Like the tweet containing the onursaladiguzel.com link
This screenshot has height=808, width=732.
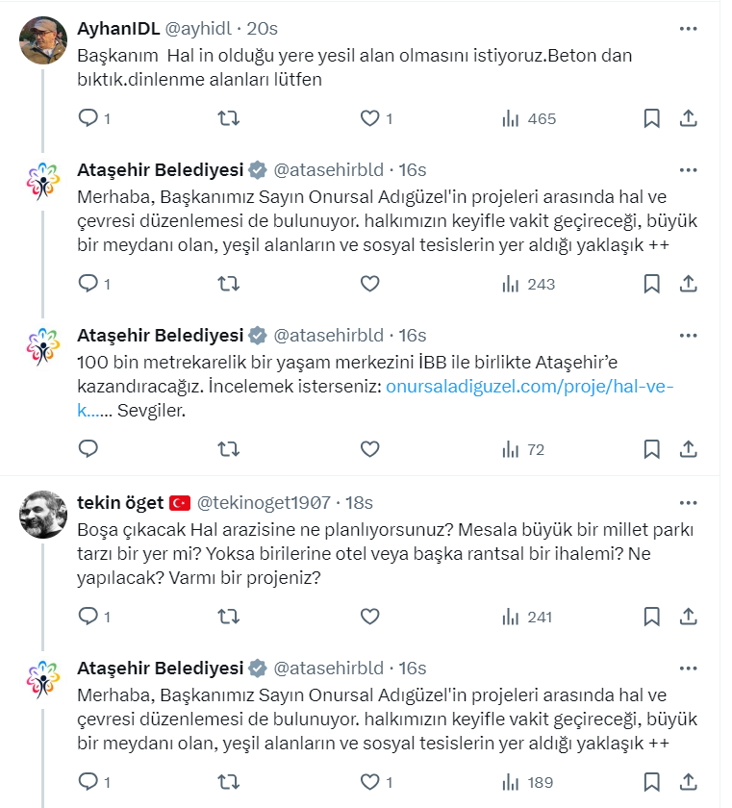pos(369,449)
